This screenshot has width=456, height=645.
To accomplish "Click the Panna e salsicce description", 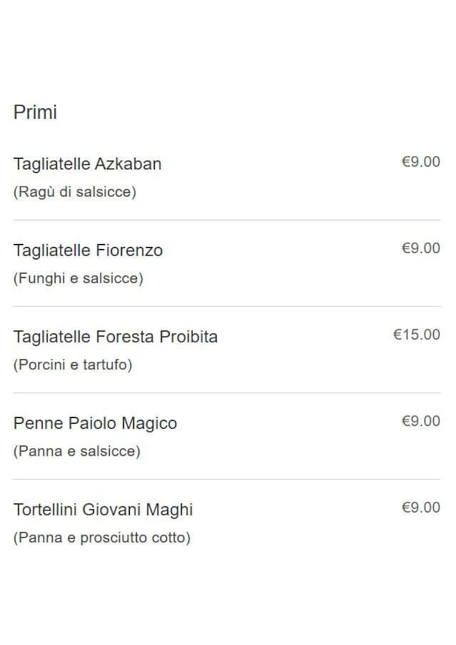I will pyautogui.click(x=76, y=451).
